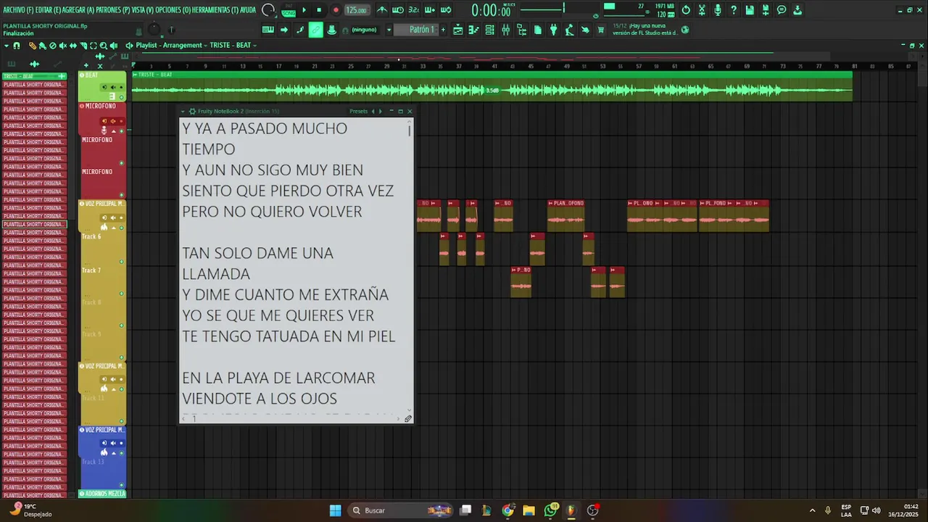928x522 pixels.
Task: Click the 125.000 tempo field
Action: point(356,10)
